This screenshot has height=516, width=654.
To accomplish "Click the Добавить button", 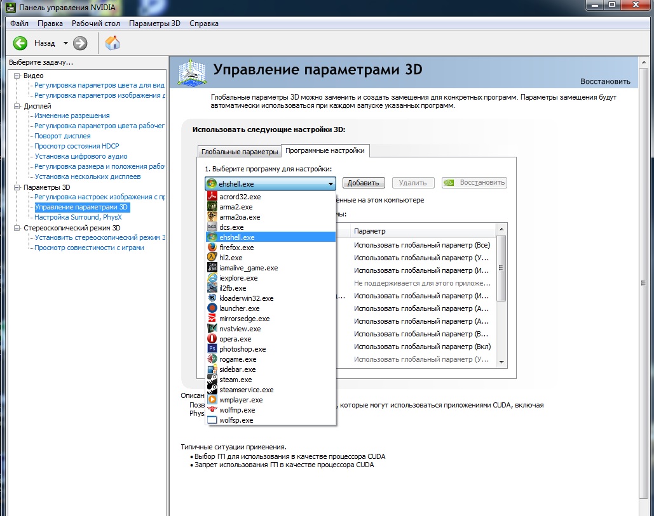I will click(364, 183).
